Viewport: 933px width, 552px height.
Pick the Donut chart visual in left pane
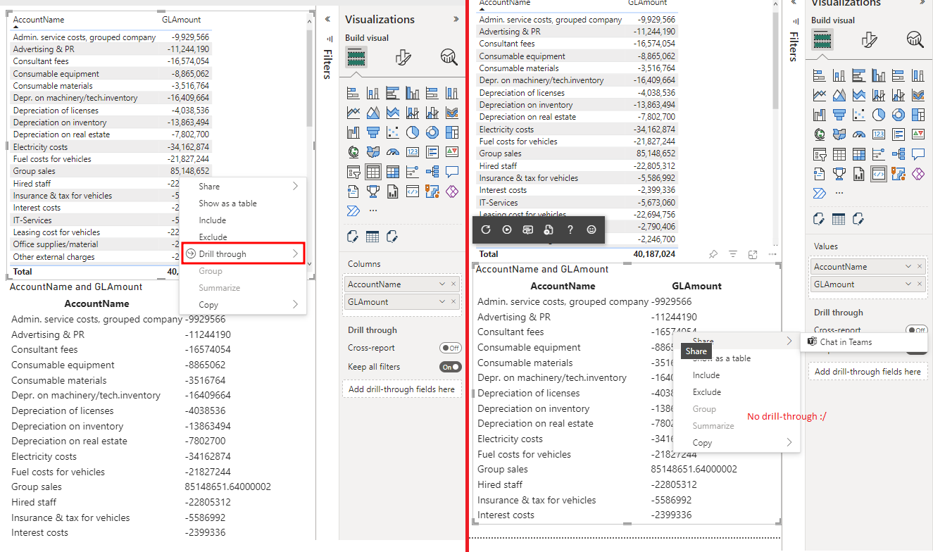click(432, 132)
